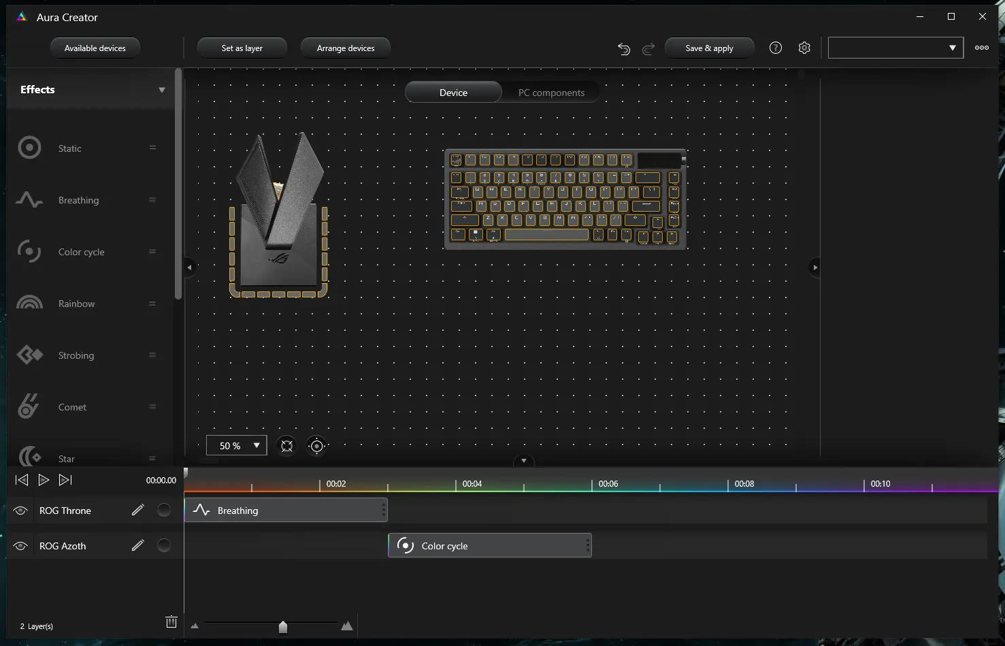Image resolution: width=1005 pixels, height=646 pixels.
Task: Click Set as layer
Action: pyautogui.click(x=242, y=48)
